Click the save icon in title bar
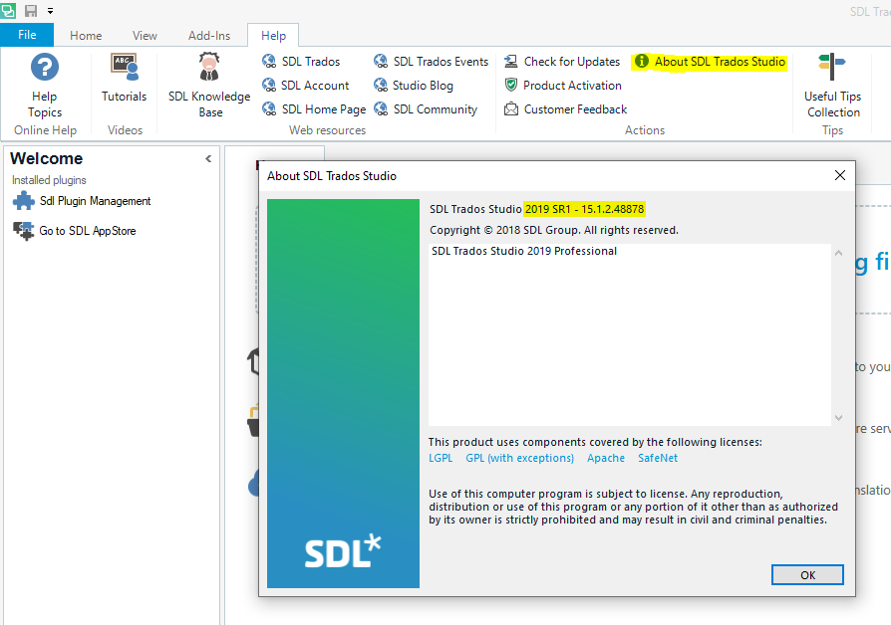The image size is (891, 625). tap(31, 10)
